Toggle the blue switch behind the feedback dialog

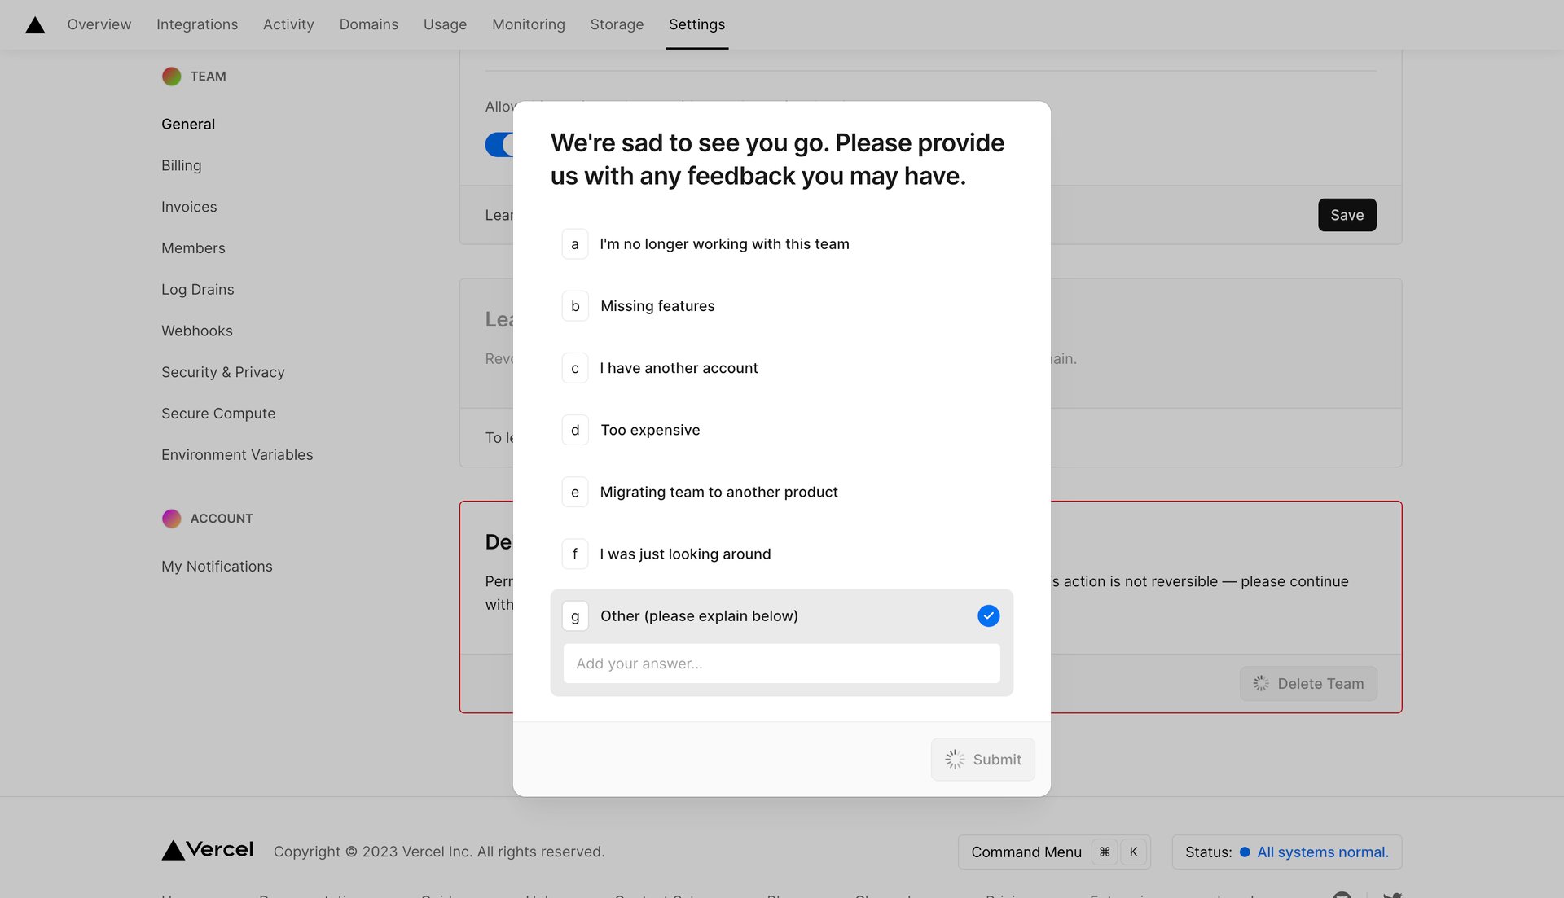pyautogui.click(x=499, y=143)
